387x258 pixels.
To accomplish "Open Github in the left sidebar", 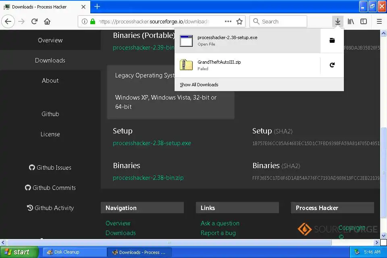I will (x=50, y=114).
